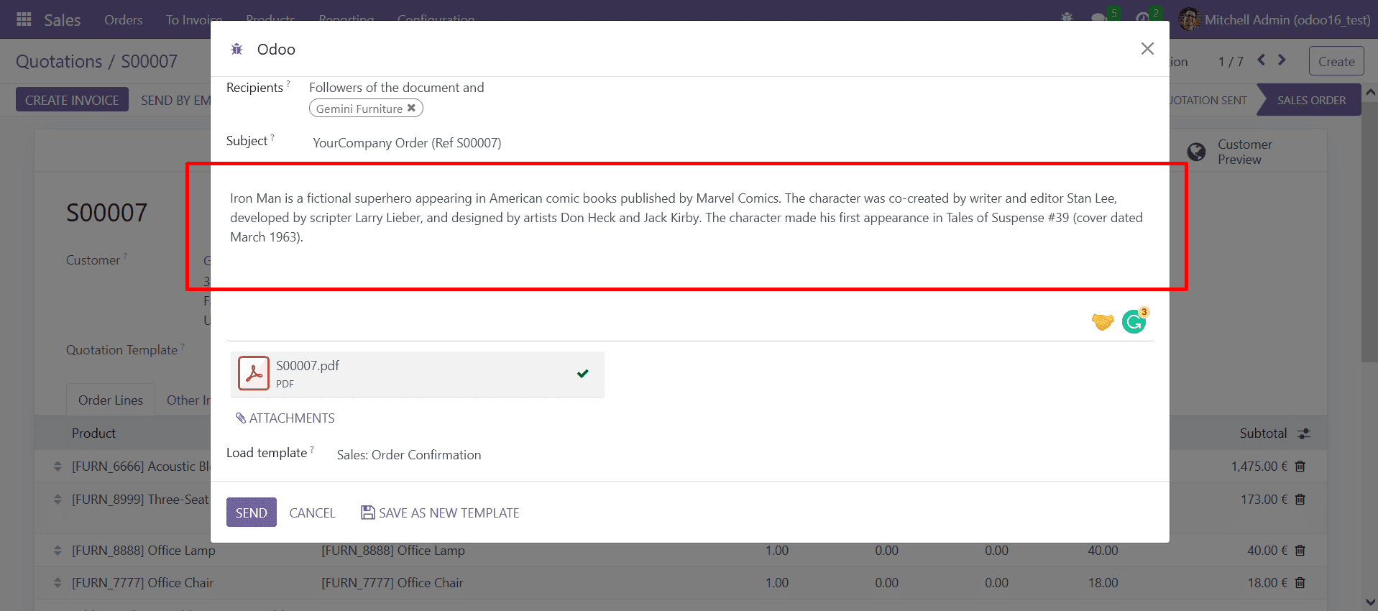Remove Gemini Furniture recipient tag
Image resolution: width=1378 pixels, height=611 pixels.
click(411, 109)
